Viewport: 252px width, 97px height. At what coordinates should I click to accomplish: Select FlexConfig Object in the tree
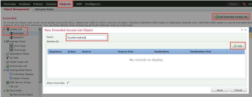[x=23, y=95]
